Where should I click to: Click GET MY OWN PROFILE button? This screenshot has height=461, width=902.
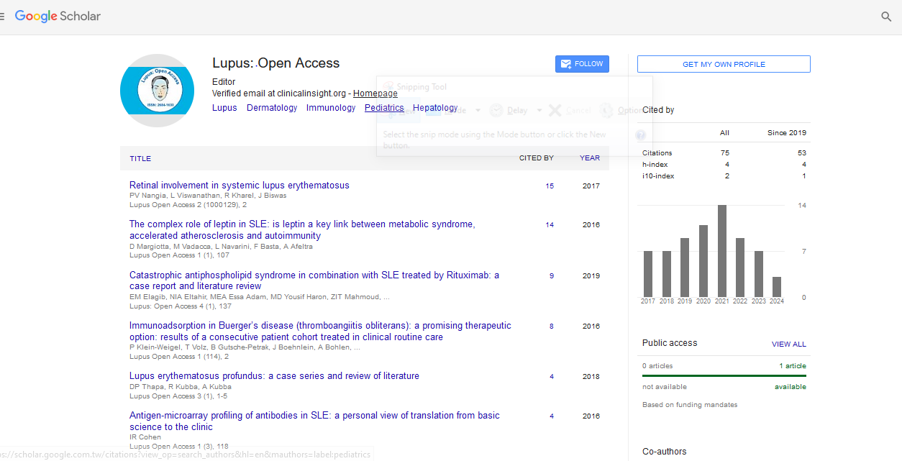pyautogui.click(x=724, y=64)
